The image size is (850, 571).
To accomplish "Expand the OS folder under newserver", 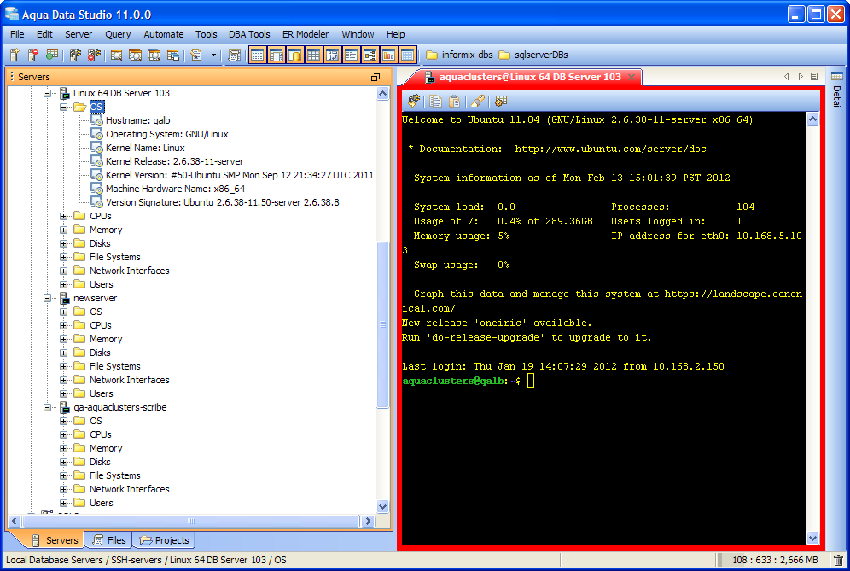I will (x=63, y=312).
